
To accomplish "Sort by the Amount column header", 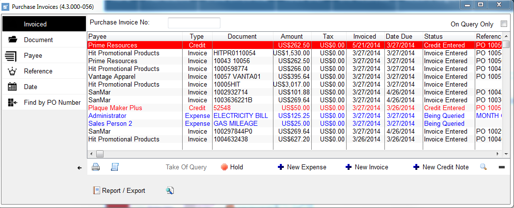I will click(x=292, y=36).
